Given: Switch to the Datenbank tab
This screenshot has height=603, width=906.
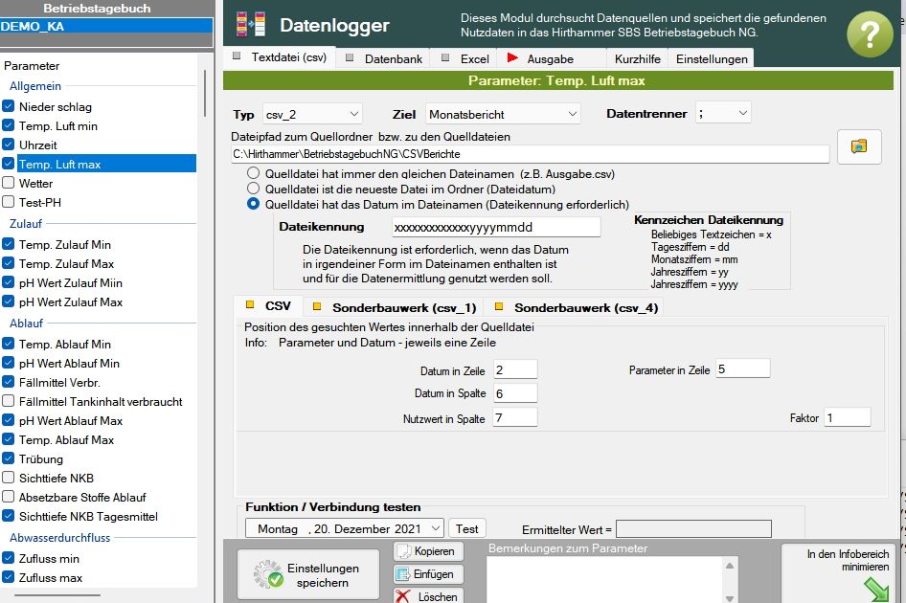Looking at the screenshot, I should point(383,58).
